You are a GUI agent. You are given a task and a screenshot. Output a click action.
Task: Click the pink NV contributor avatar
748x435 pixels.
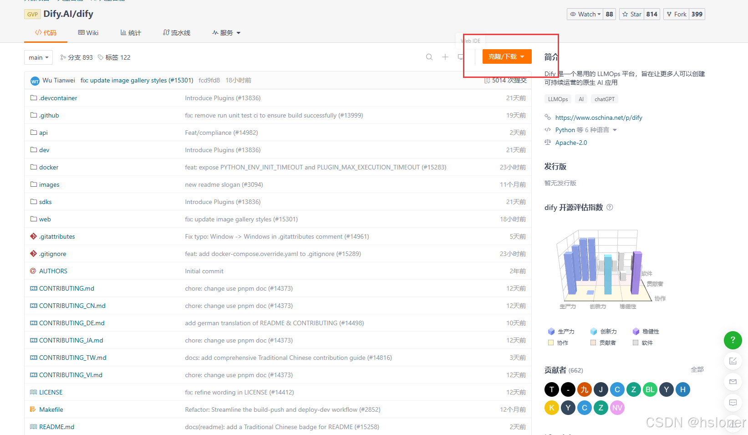point(617,408)
